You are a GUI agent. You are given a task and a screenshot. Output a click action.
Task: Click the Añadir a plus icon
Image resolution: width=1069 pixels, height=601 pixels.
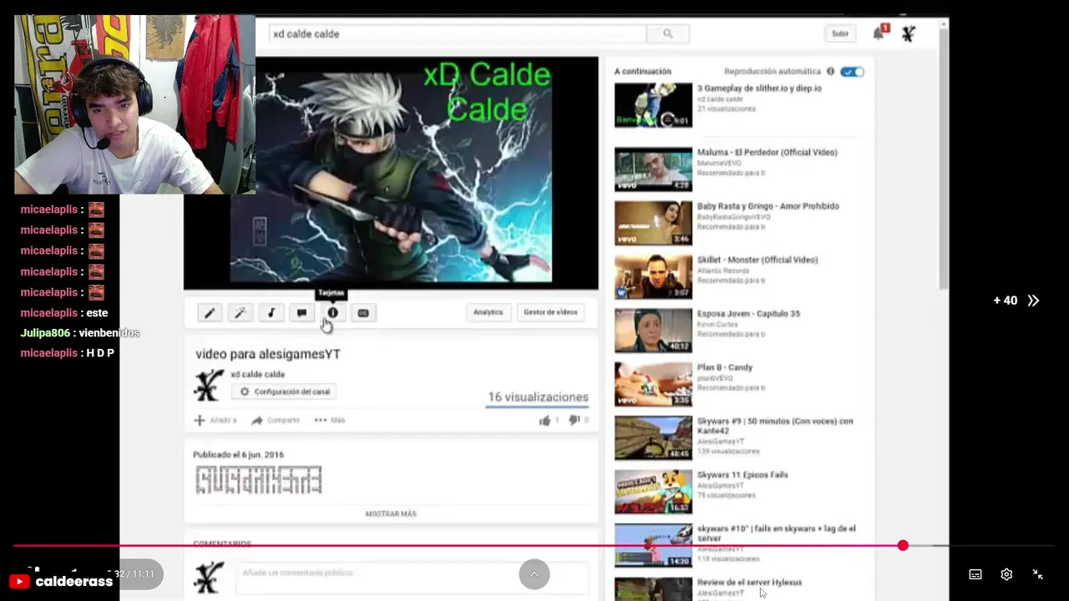click(x=200, y=420)
